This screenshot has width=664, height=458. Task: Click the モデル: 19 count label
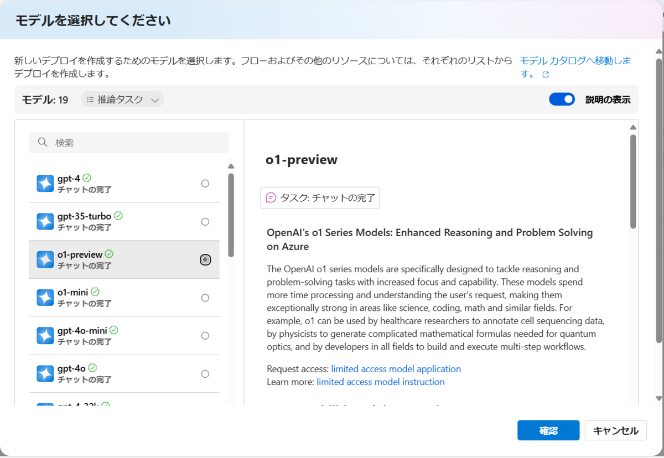pyautogui.click(x=45, y=100)
